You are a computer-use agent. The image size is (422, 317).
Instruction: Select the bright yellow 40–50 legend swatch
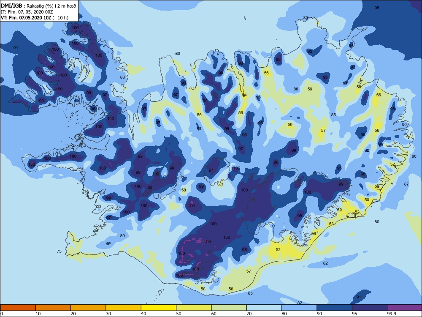159,308
